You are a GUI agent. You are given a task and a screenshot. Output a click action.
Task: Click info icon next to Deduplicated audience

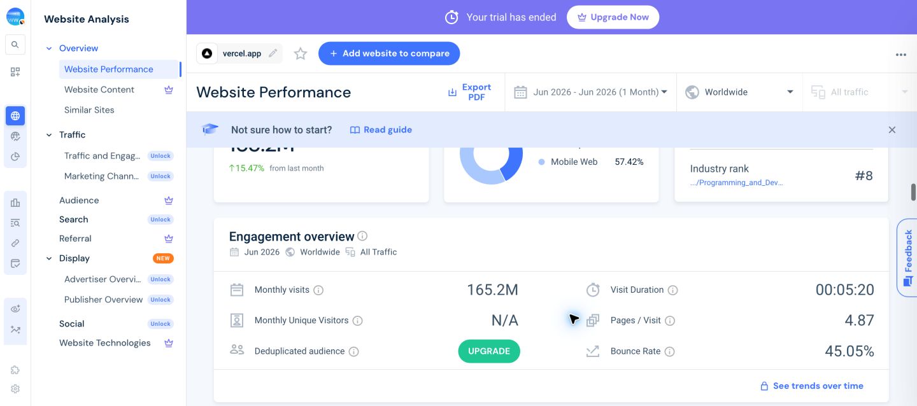pyautogui.click(x=354, y=351)
